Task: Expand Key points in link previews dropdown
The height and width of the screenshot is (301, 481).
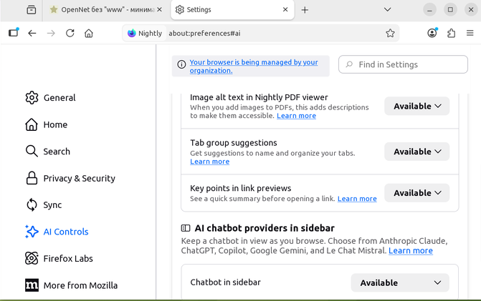Action: 416,193
